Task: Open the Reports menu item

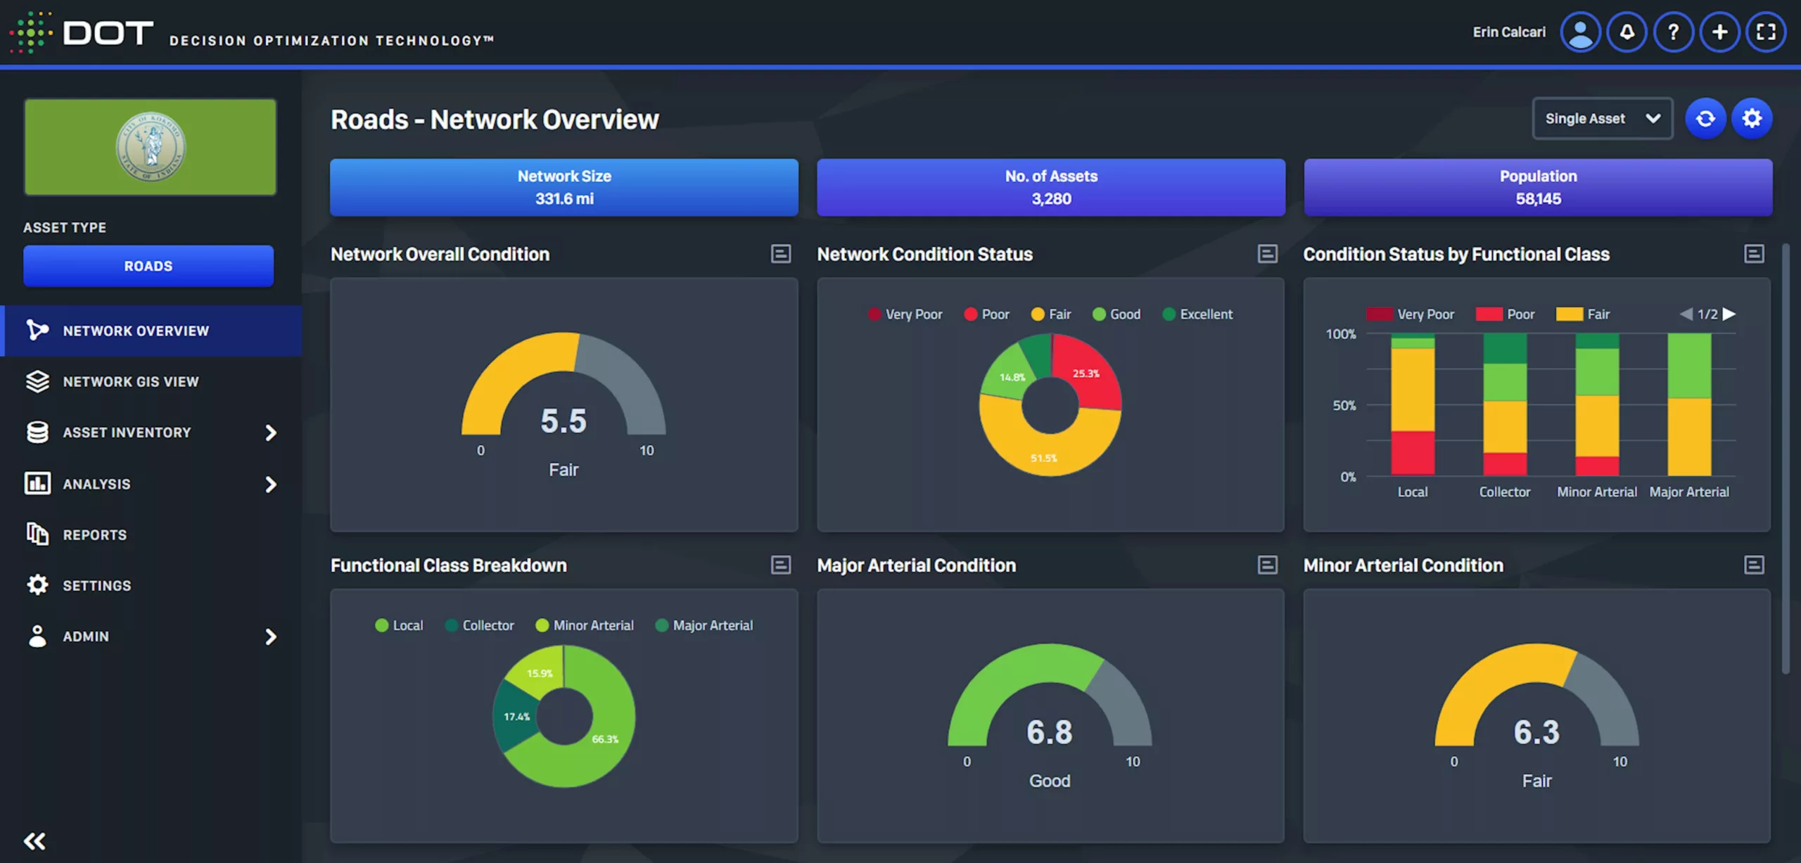Action: [x=95, y=535]
